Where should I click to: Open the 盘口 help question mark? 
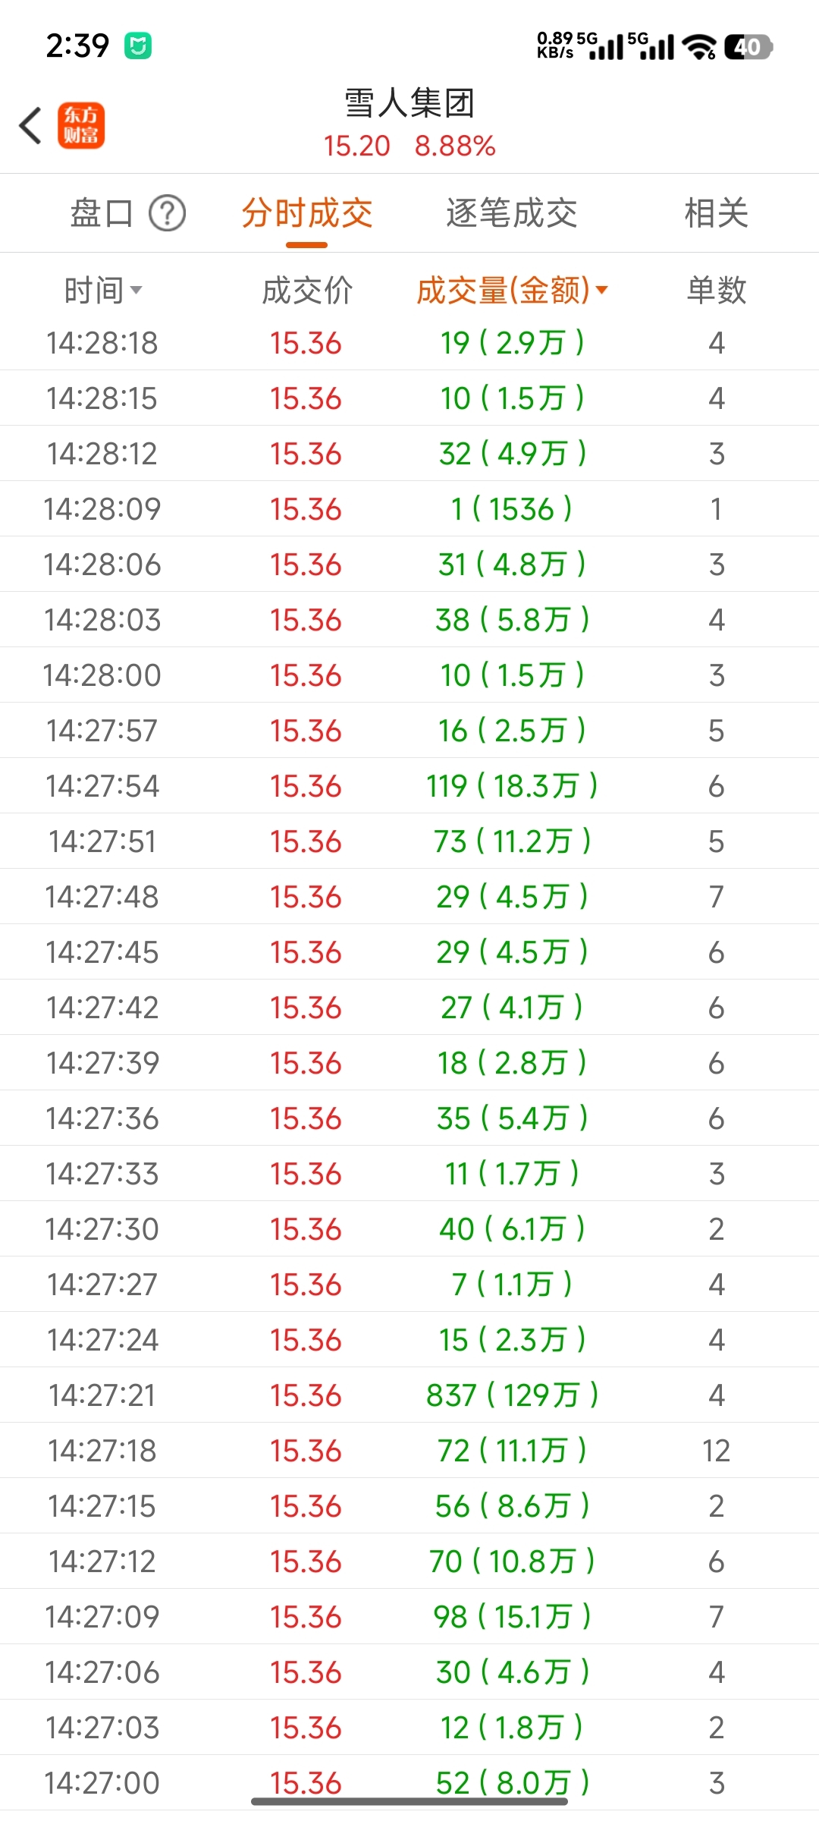pos(167,213)
